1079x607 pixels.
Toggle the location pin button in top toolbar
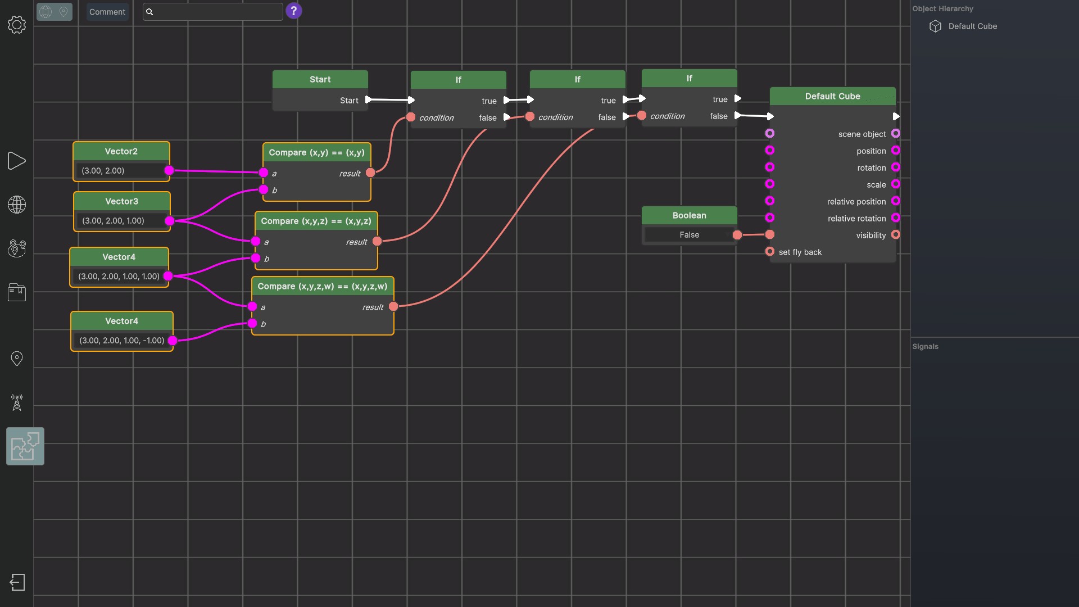pos(64,12)
